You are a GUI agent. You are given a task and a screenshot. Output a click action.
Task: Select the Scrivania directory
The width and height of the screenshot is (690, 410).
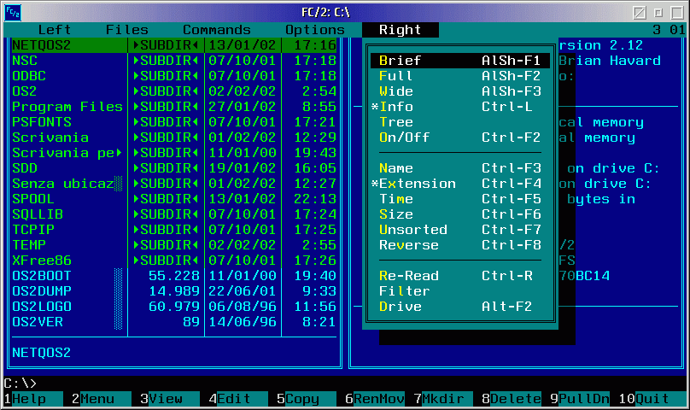[x=50, y=138]
